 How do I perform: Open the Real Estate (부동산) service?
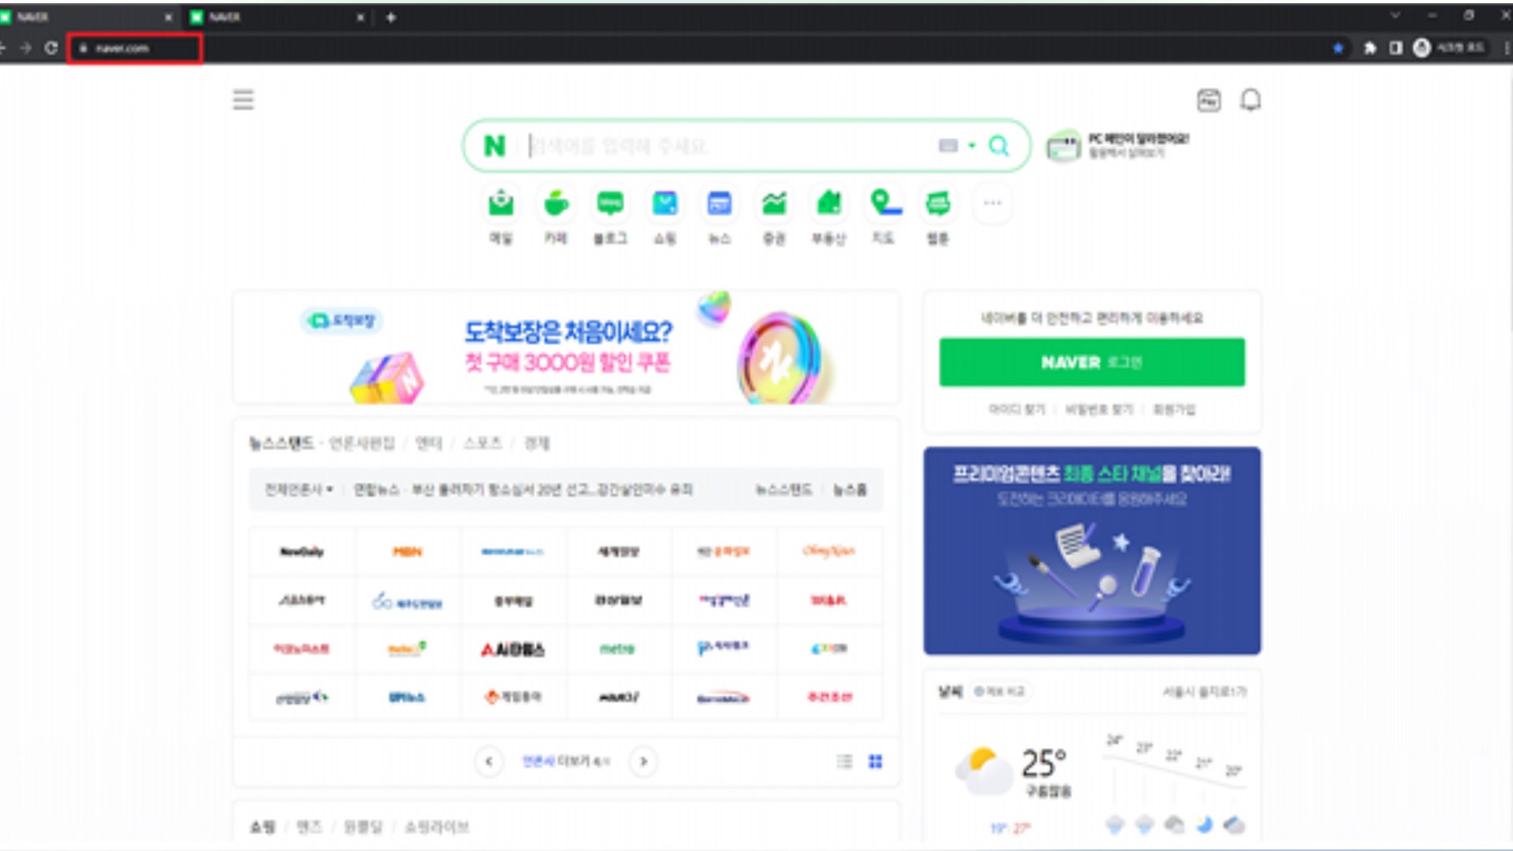(829, 203)
